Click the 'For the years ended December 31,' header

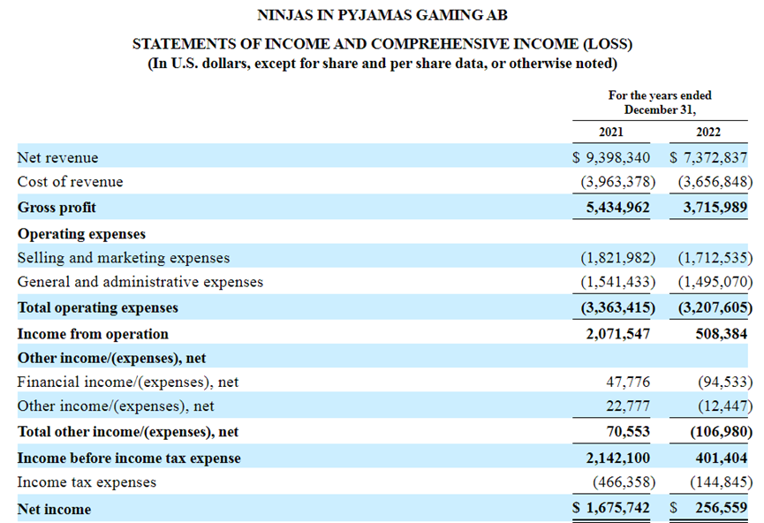tap(660, 102)
